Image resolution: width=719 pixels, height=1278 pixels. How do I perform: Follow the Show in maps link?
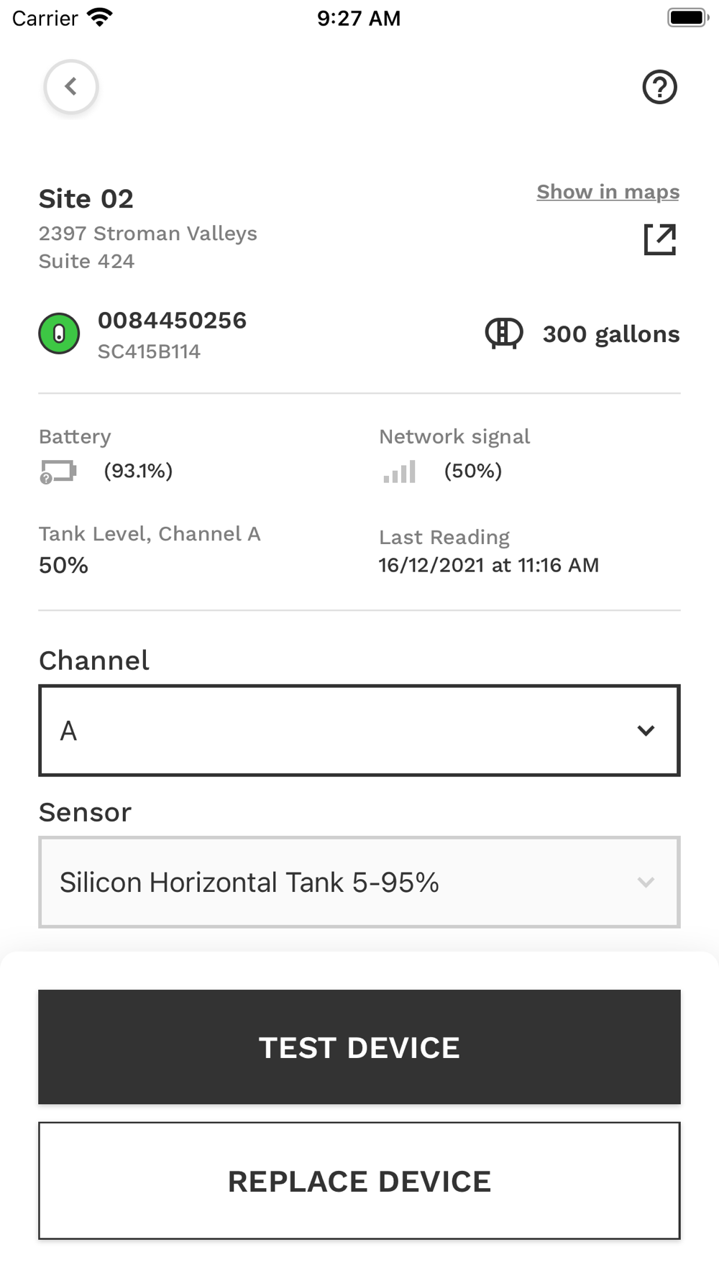tap(608, 192)
